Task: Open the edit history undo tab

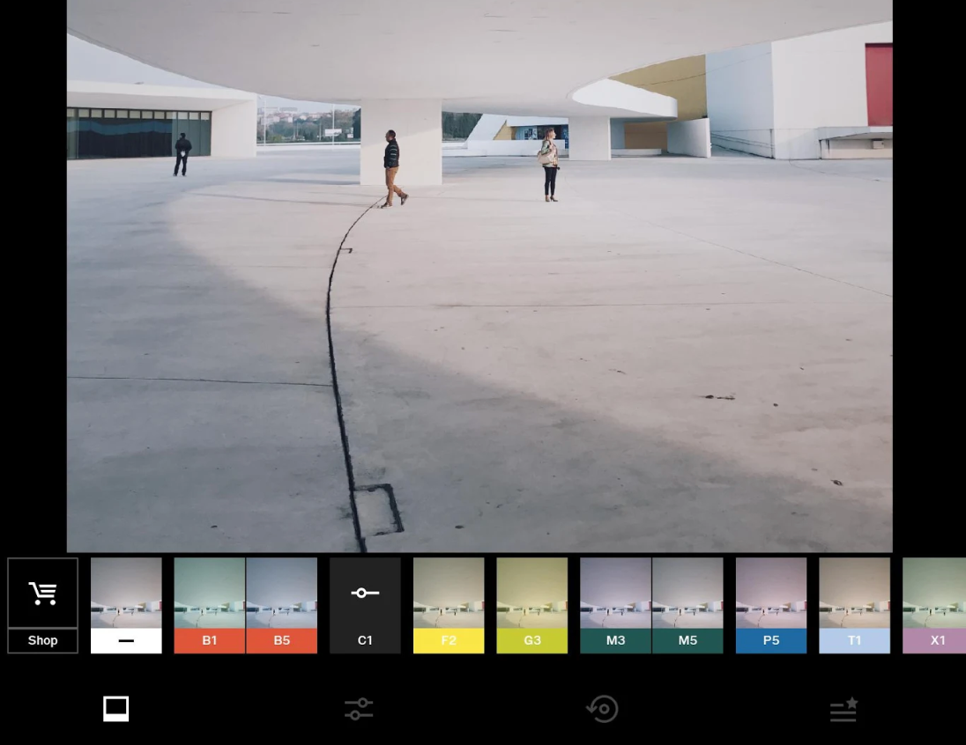Action: click(602, 709)
